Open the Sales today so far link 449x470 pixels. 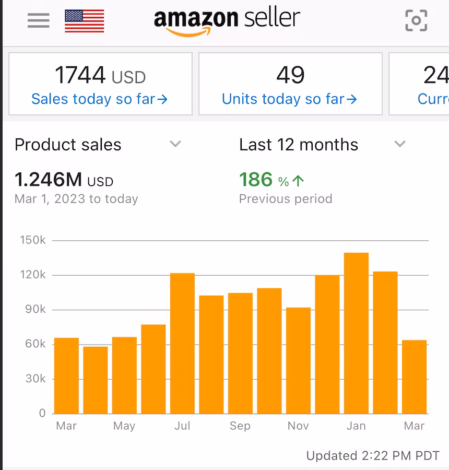coord(99,99)
